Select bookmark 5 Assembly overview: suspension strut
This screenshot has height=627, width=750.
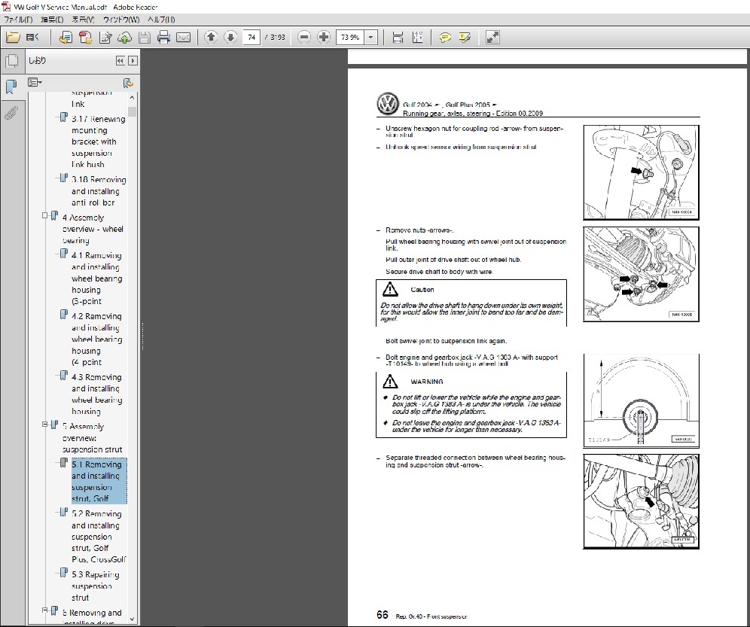pyautogui.click(x=93, y=437)
